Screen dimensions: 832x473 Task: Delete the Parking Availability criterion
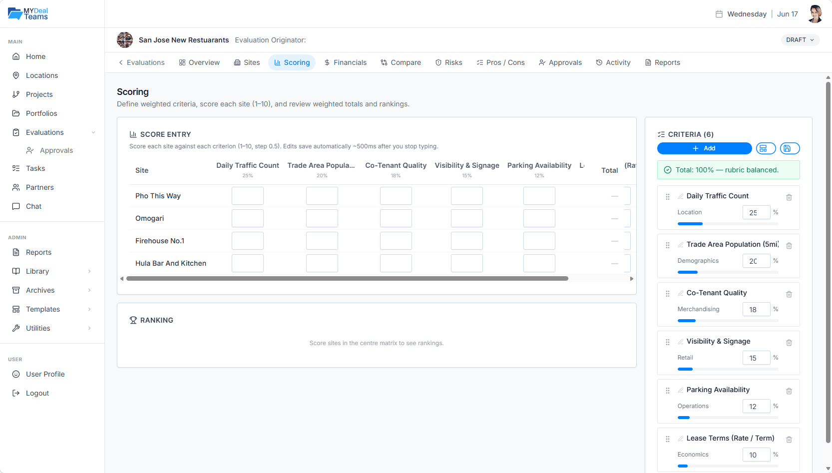click(x=789, y=391)
